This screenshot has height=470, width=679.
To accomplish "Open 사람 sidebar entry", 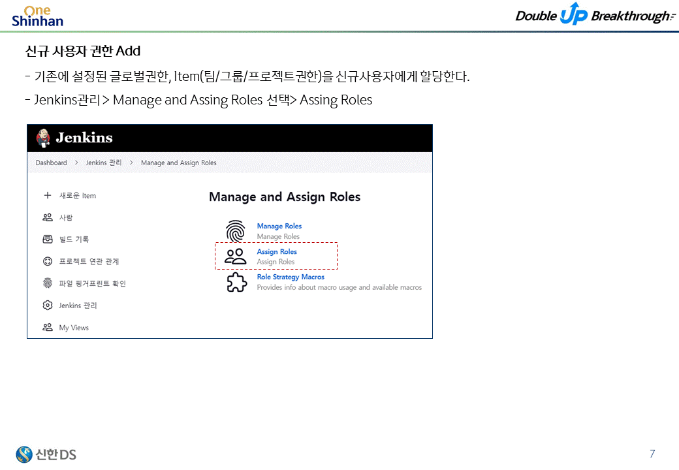I will [66, 217].
